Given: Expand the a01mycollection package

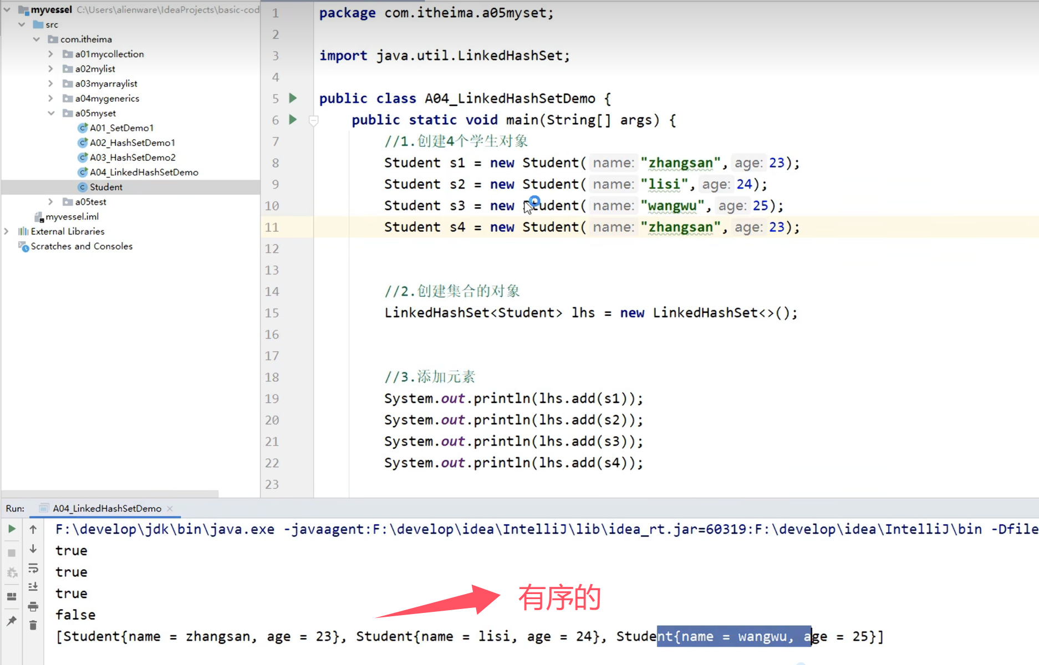Looking at the screenshot, I should point(51,54).
